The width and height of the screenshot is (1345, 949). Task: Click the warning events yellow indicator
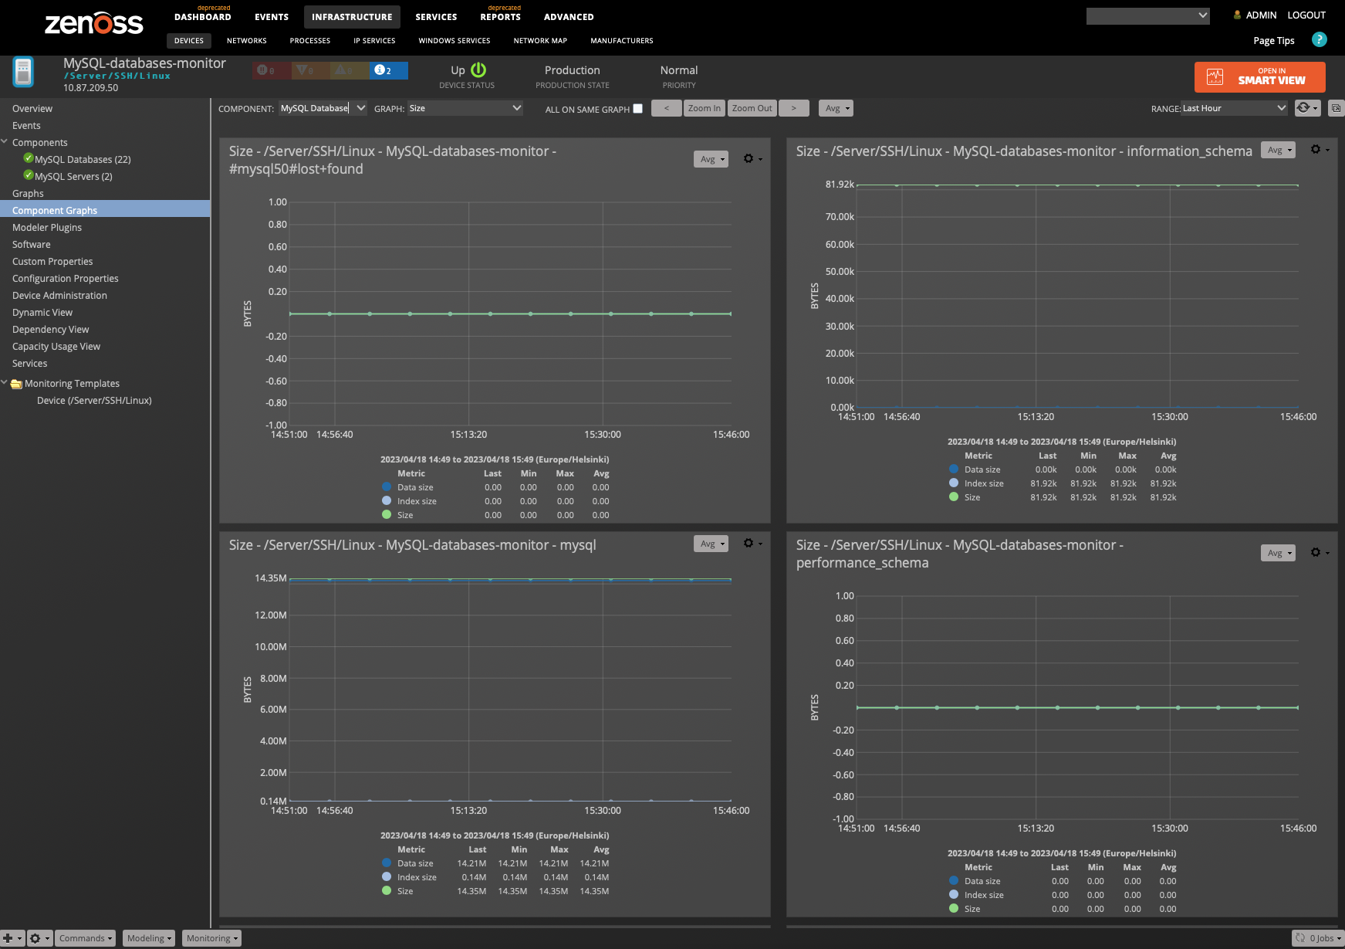349,70
